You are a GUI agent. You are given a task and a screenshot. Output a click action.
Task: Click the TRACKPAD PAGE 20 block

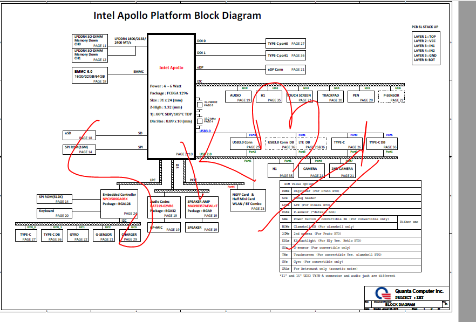pos(330,97)
